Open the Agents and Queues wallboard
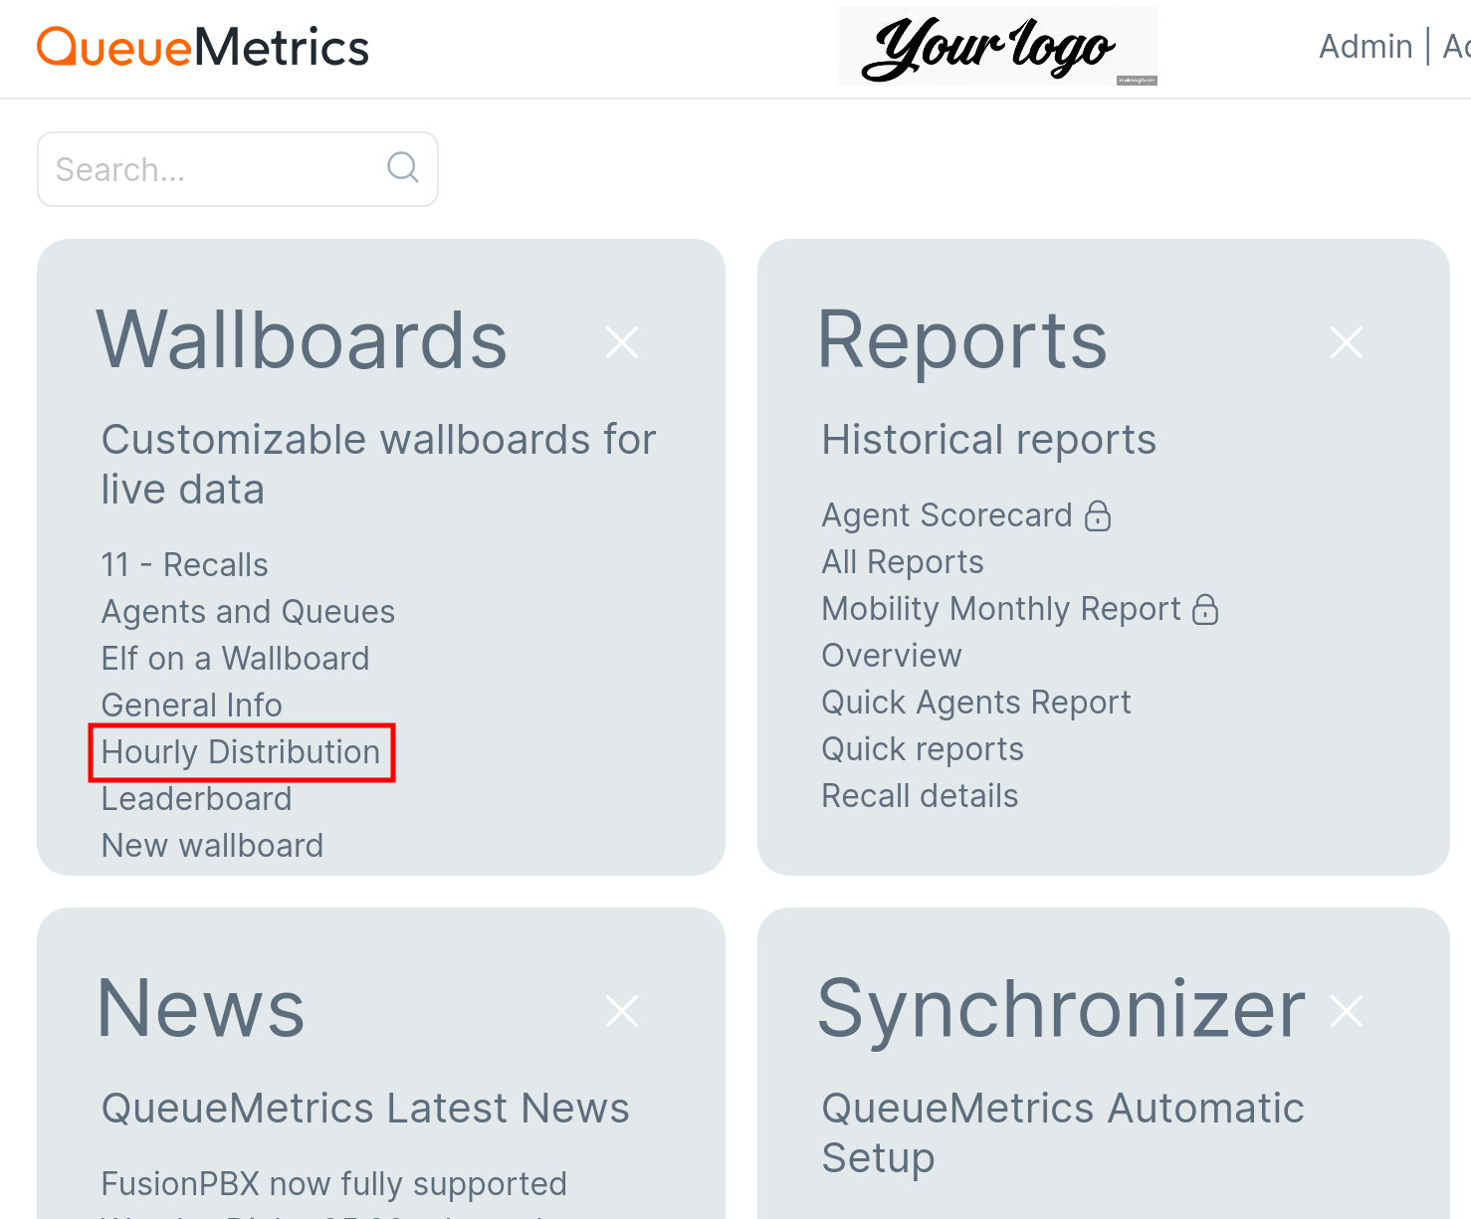This screenshot has width=1471, height=1219. click(x=248, y=612)
